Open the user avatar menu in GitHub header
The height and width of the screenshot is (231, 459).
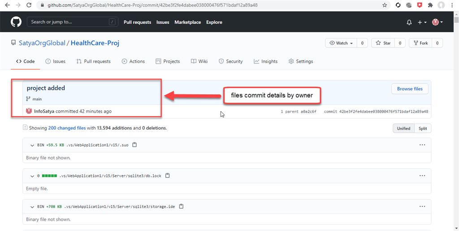(437, 22)
